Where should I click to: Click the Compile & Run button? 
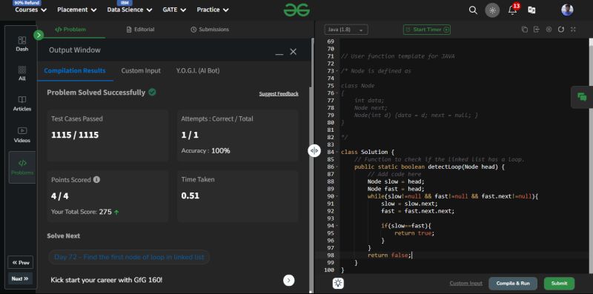[x=513, y=284]
